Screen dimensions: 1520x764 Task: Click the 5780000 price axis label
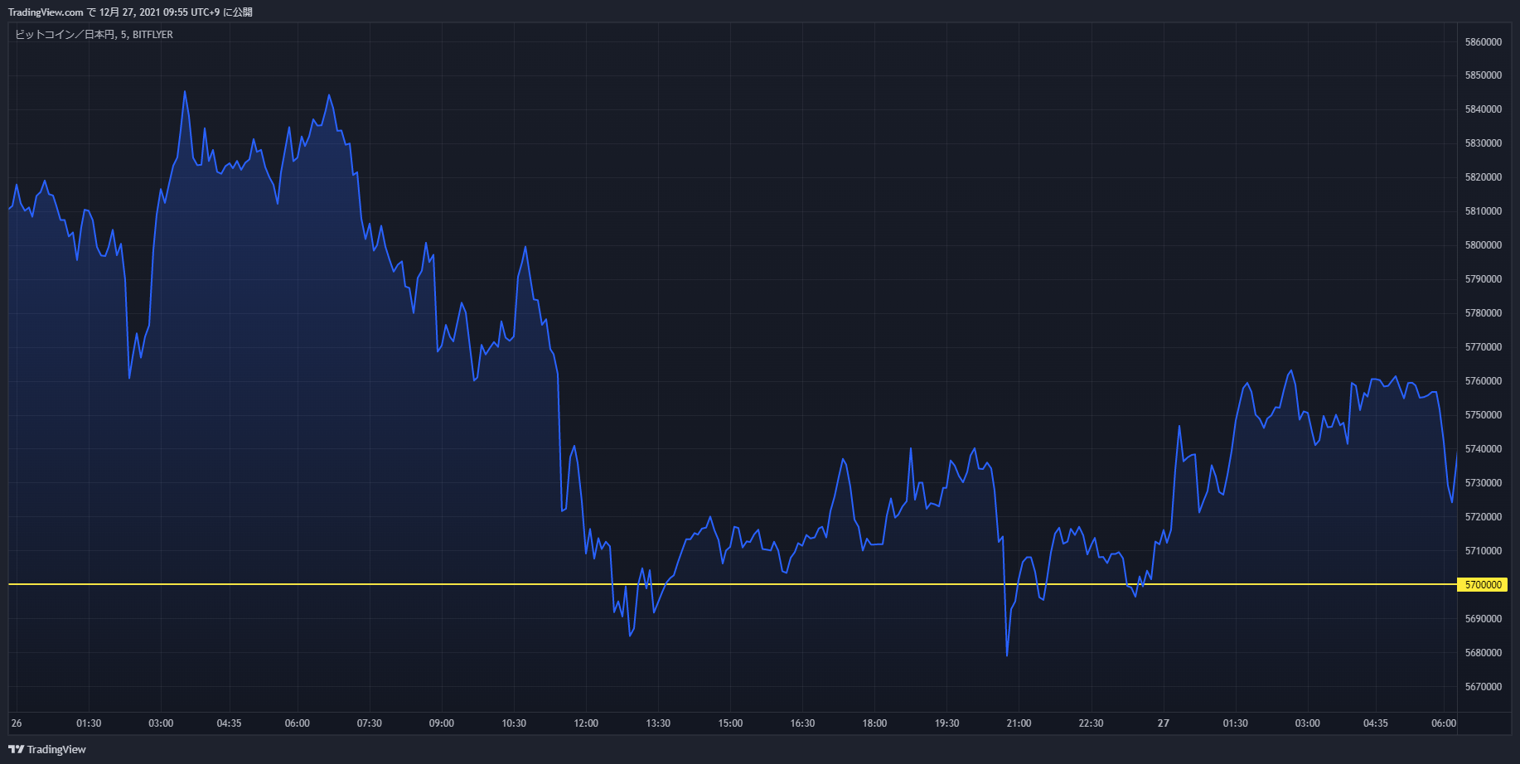pos(1483,313)
